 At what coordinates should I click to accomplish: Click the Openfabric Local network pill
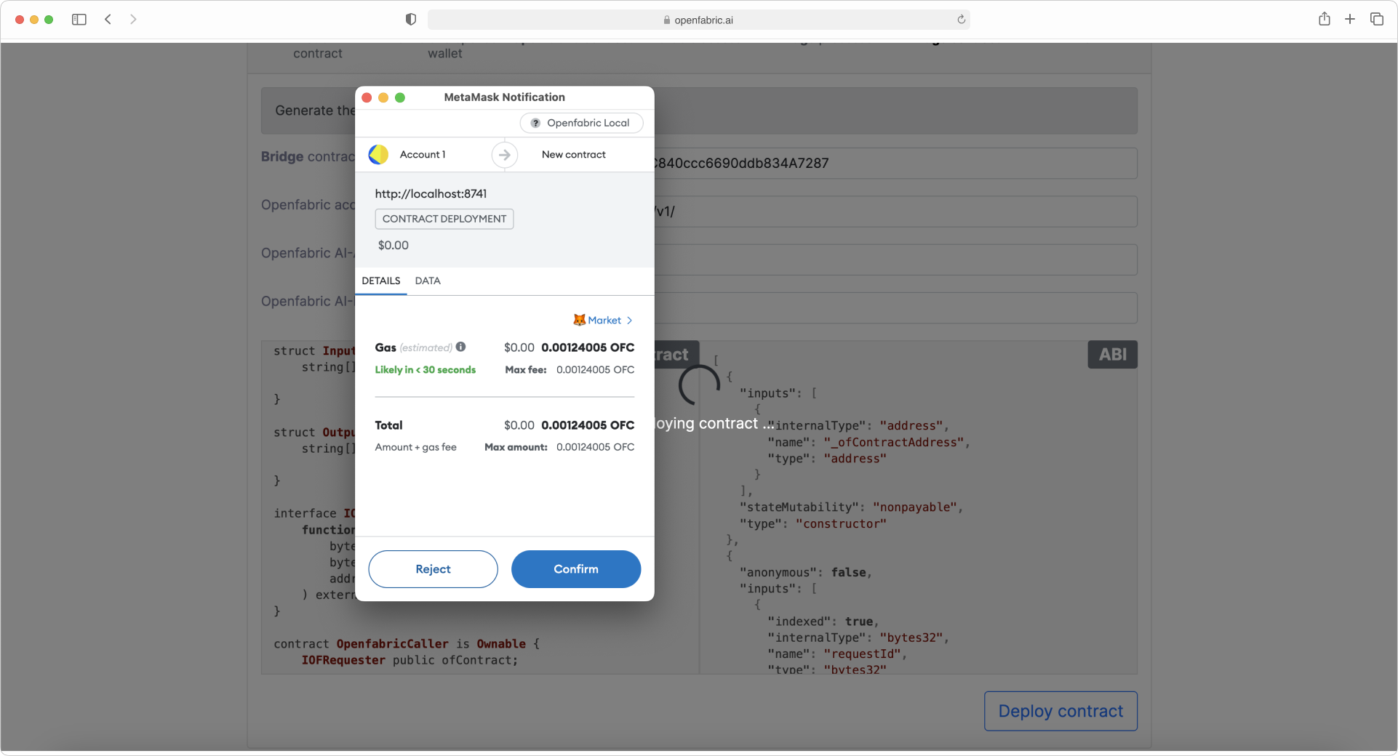click(x=581, y=123)
